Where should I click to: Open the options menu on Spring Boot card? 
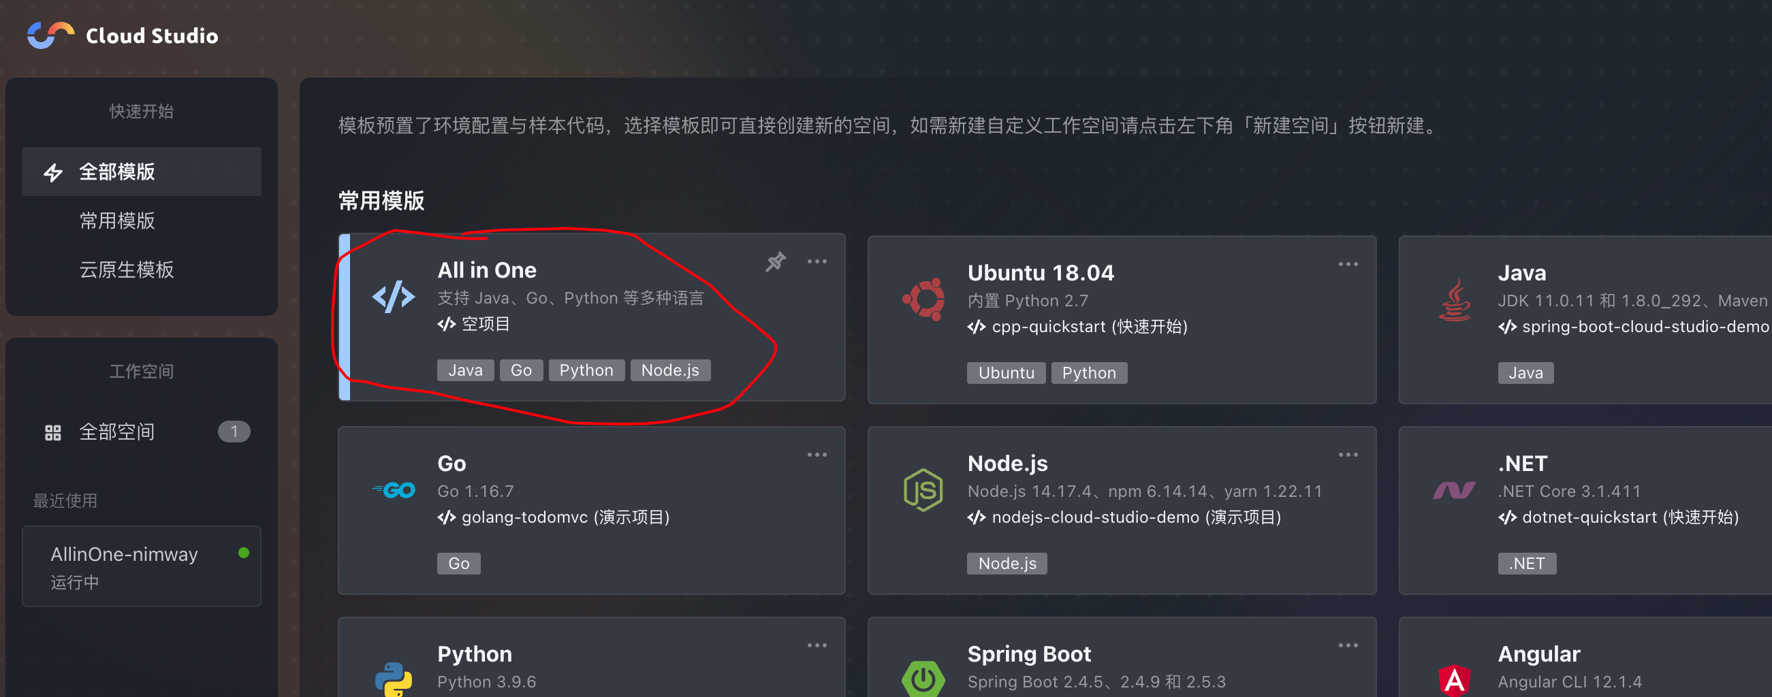point(1348,644)
